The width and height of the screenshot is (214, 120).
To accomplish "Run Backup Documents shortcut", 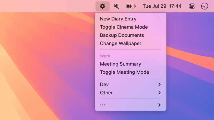I will [x=130, y=35].
